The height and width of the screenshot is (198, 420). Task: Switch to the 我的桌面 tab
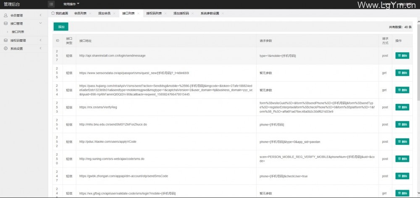pyautogui.click(x=60, y=13)
